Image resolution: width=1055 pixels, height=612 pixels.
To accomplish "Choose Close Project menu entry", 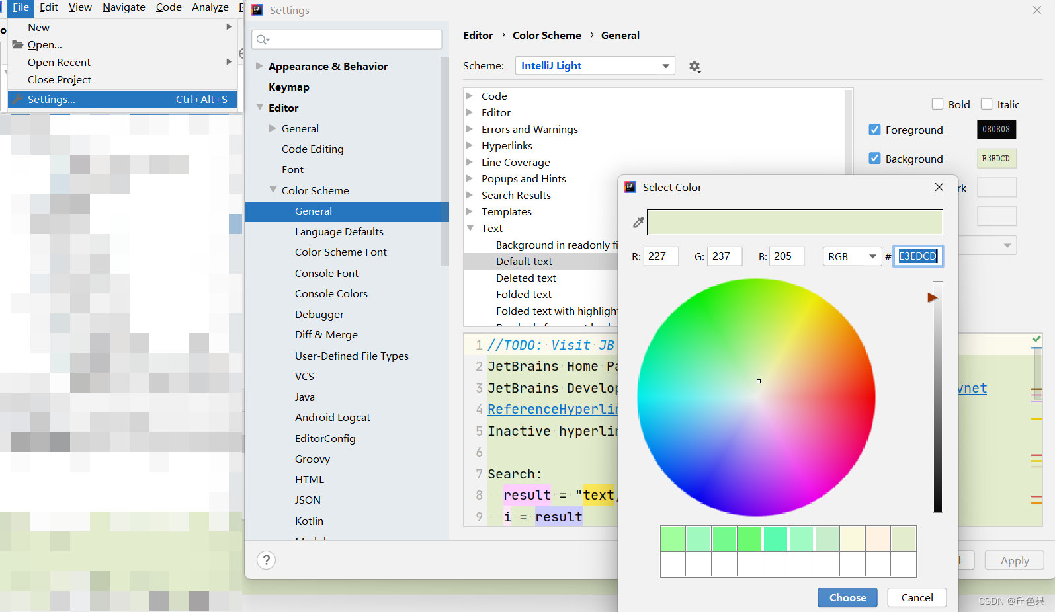I will 122,80.
